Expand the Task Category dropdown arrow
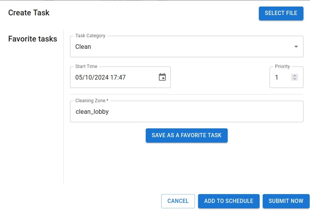This screenshot has width=310, height=211. point(296,47)
